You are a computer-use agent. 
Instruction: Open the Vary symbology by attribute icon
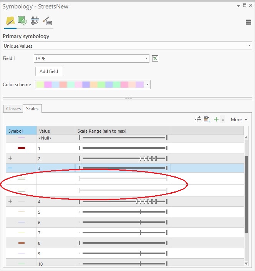(x=22, y=21)
